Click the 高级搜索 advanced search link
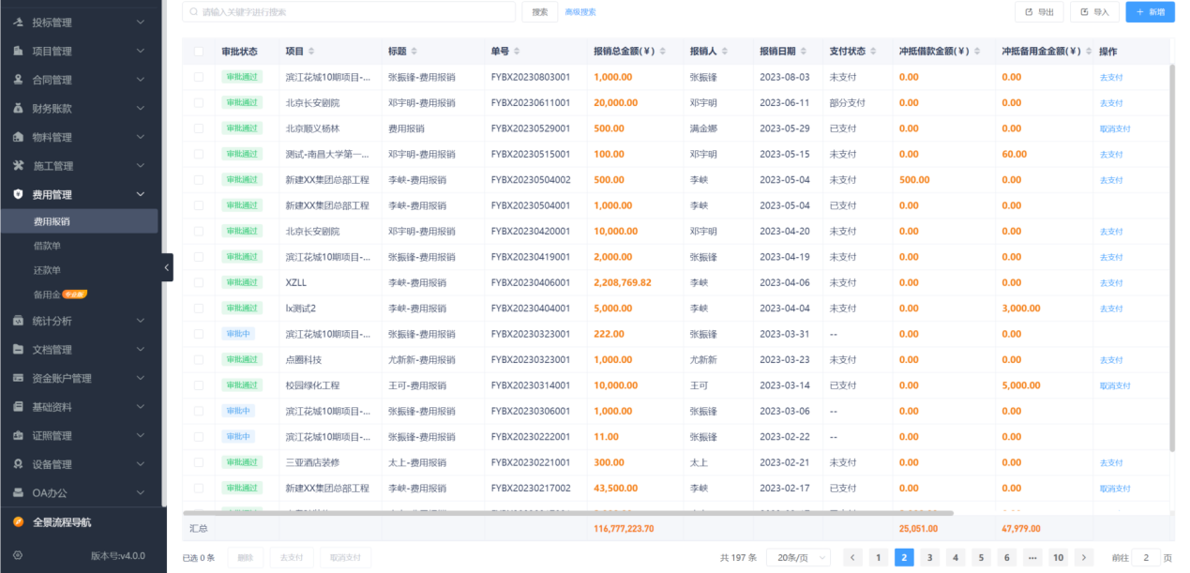Screen dimensions: 1190x573 tap(582, 11)
